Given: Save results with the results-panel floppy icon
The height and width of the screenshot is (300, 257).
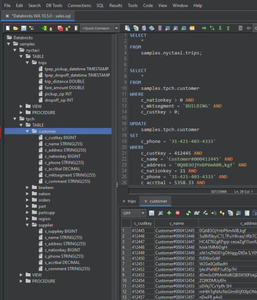Looking at the screenshot, I should click(152, 213).
